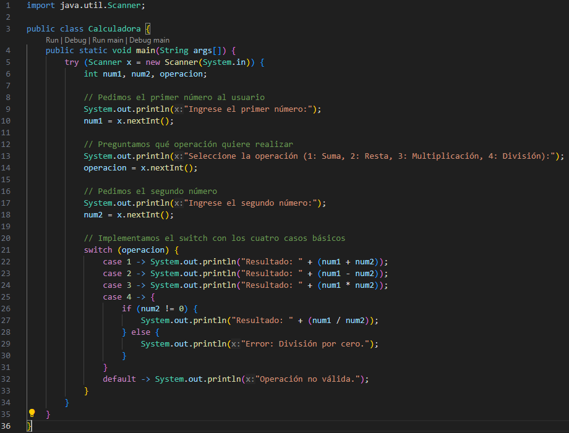Click the 'default' keyword on line 32
The height and width of the screenshot is (433, 569).
119,379
